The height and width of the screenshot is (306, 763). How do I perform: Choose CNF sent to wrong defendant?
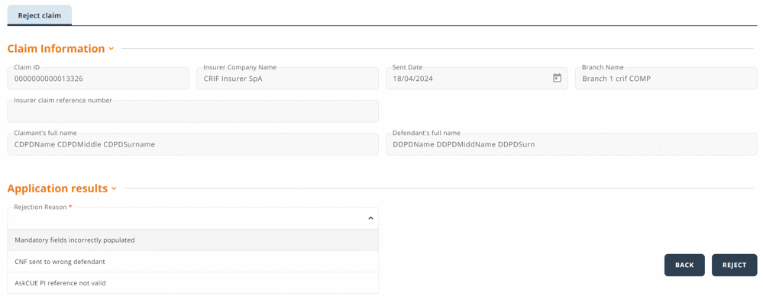coord(192,261)
